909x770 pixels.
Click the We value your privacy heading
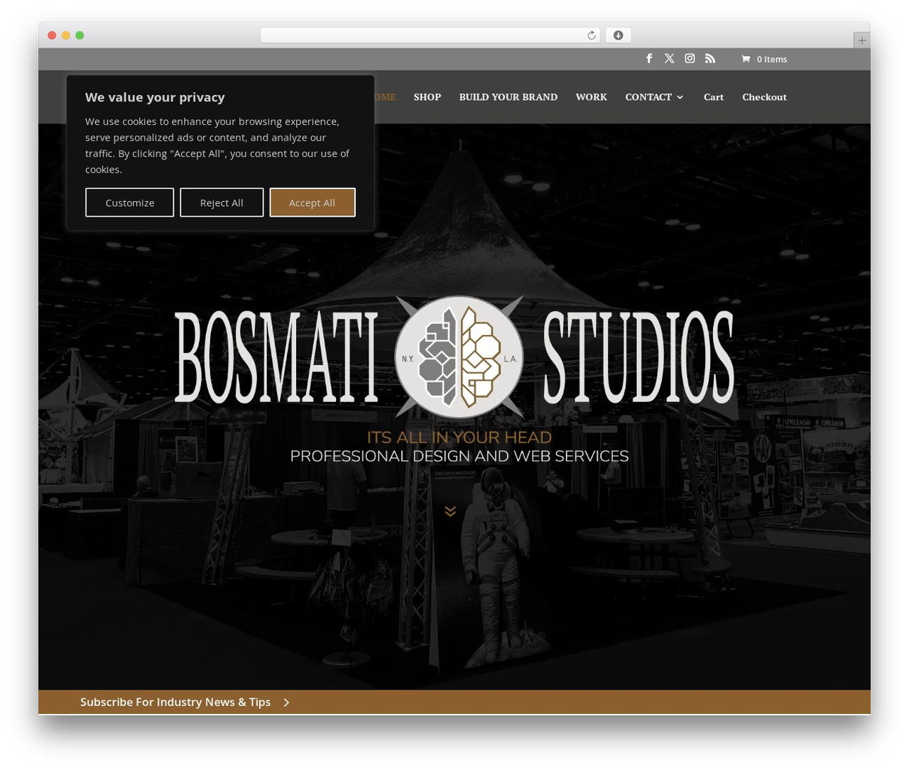click(155, 97)
